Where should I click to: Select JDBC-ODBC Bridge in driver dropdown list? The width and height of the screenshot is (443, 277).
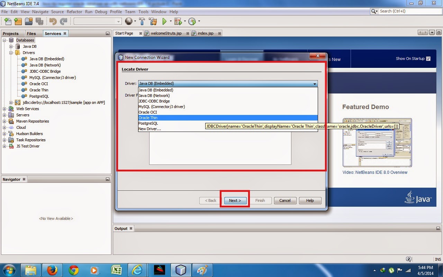click(228, 101)
